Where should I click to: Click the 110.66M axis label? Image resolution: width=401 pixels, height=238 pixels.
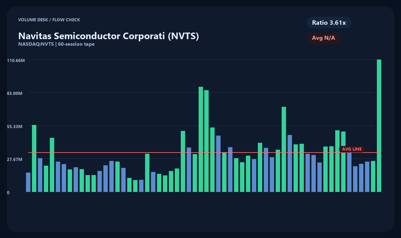pyautogui.click(x=16, y=60)
